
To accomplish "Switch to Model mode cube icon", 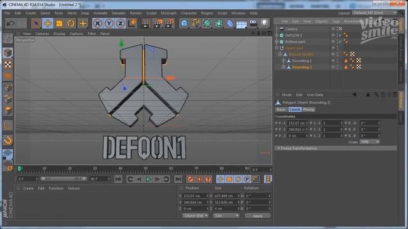I will 8,53.
